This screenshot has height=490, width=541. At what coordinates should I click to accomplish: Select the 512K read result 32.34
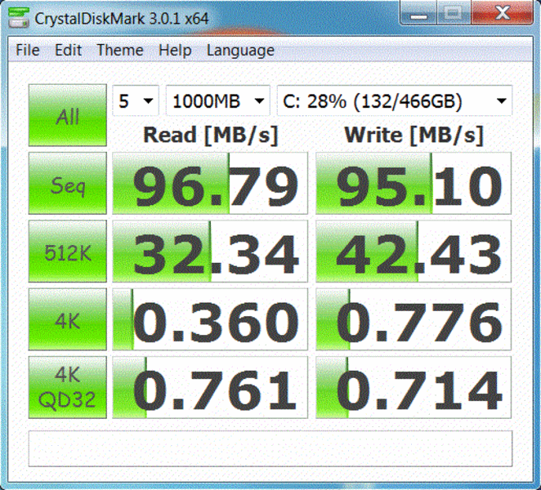210,251
